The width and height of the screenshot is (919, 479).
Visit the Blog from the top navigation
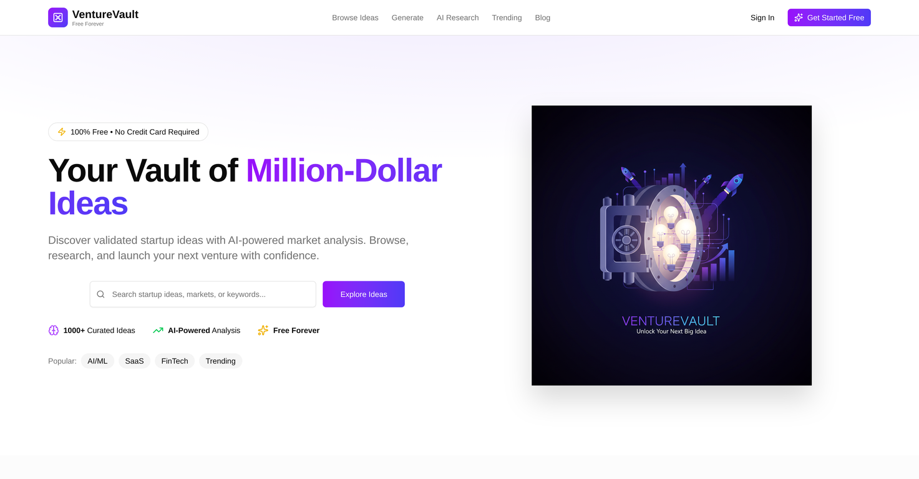pyautogui.click(x=542, y=17)
